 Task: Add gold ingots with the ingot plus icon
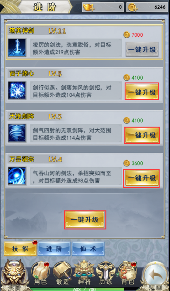point(89,8)
